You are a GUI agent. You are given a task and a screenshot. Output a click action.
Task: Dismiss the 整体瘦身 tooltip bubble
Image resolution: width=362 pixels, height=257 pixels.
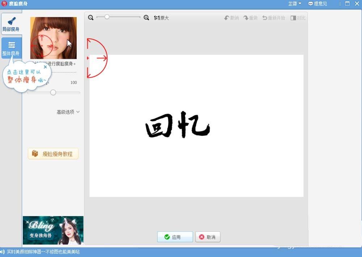[x=46, y=67]
